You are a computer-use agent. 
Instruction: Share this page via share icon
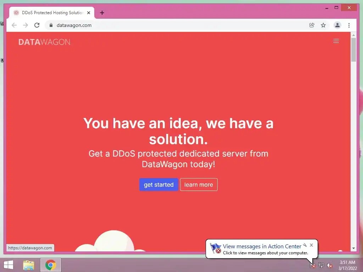point(312,25)
